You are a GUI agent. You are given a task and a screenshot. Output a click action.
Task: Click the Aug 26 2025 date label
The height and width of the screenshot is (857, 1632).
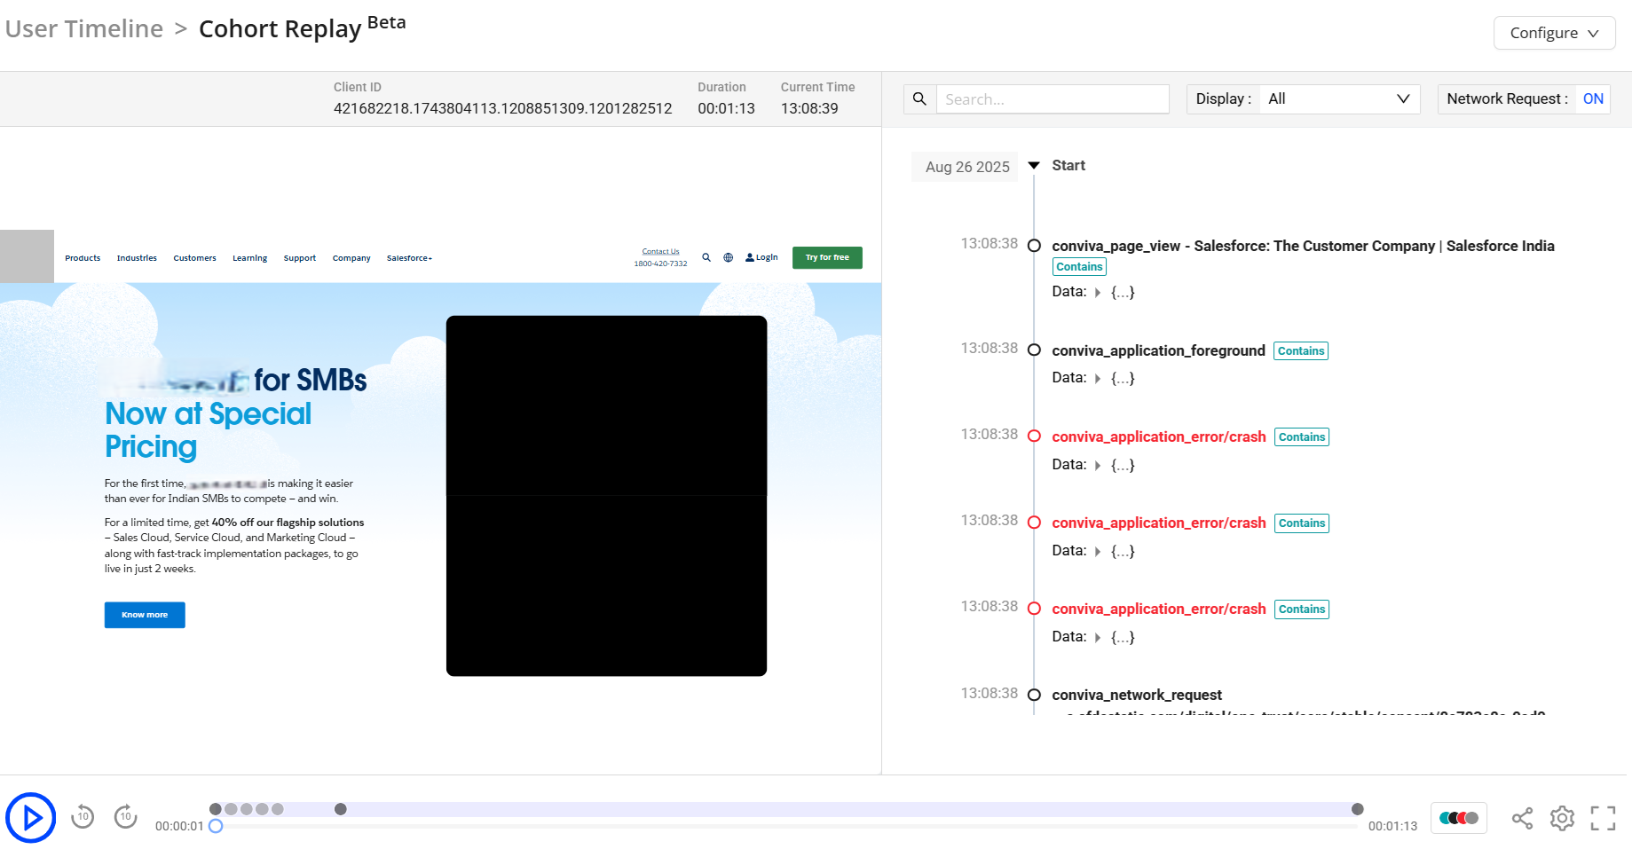[x=966, y=167]
